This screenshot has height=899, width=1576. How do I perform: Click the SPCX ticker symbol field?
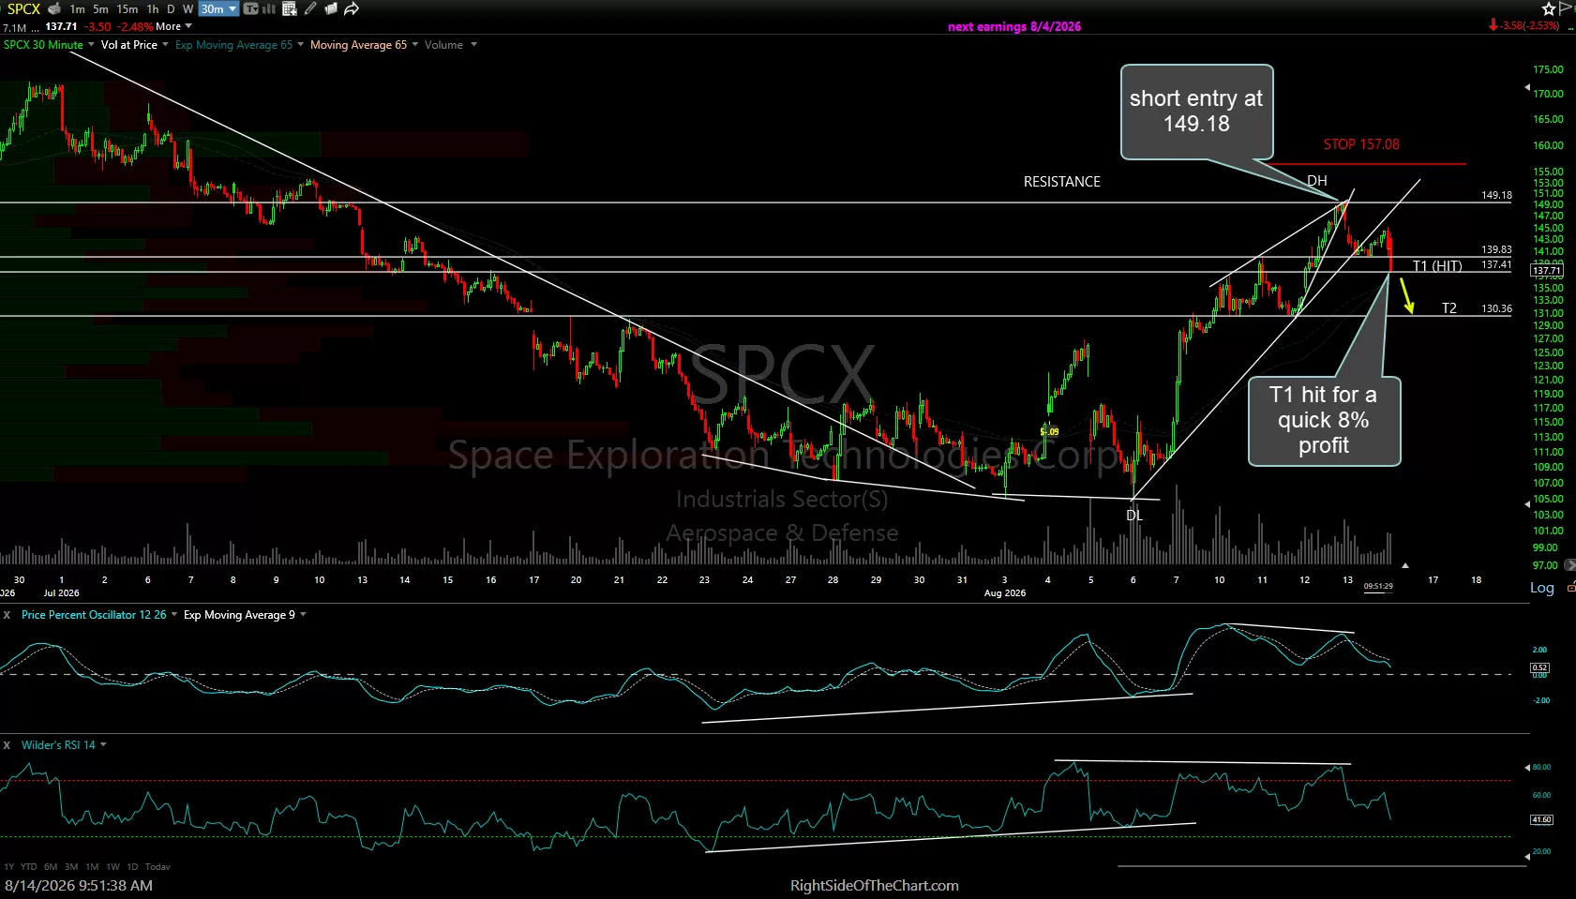23,8
